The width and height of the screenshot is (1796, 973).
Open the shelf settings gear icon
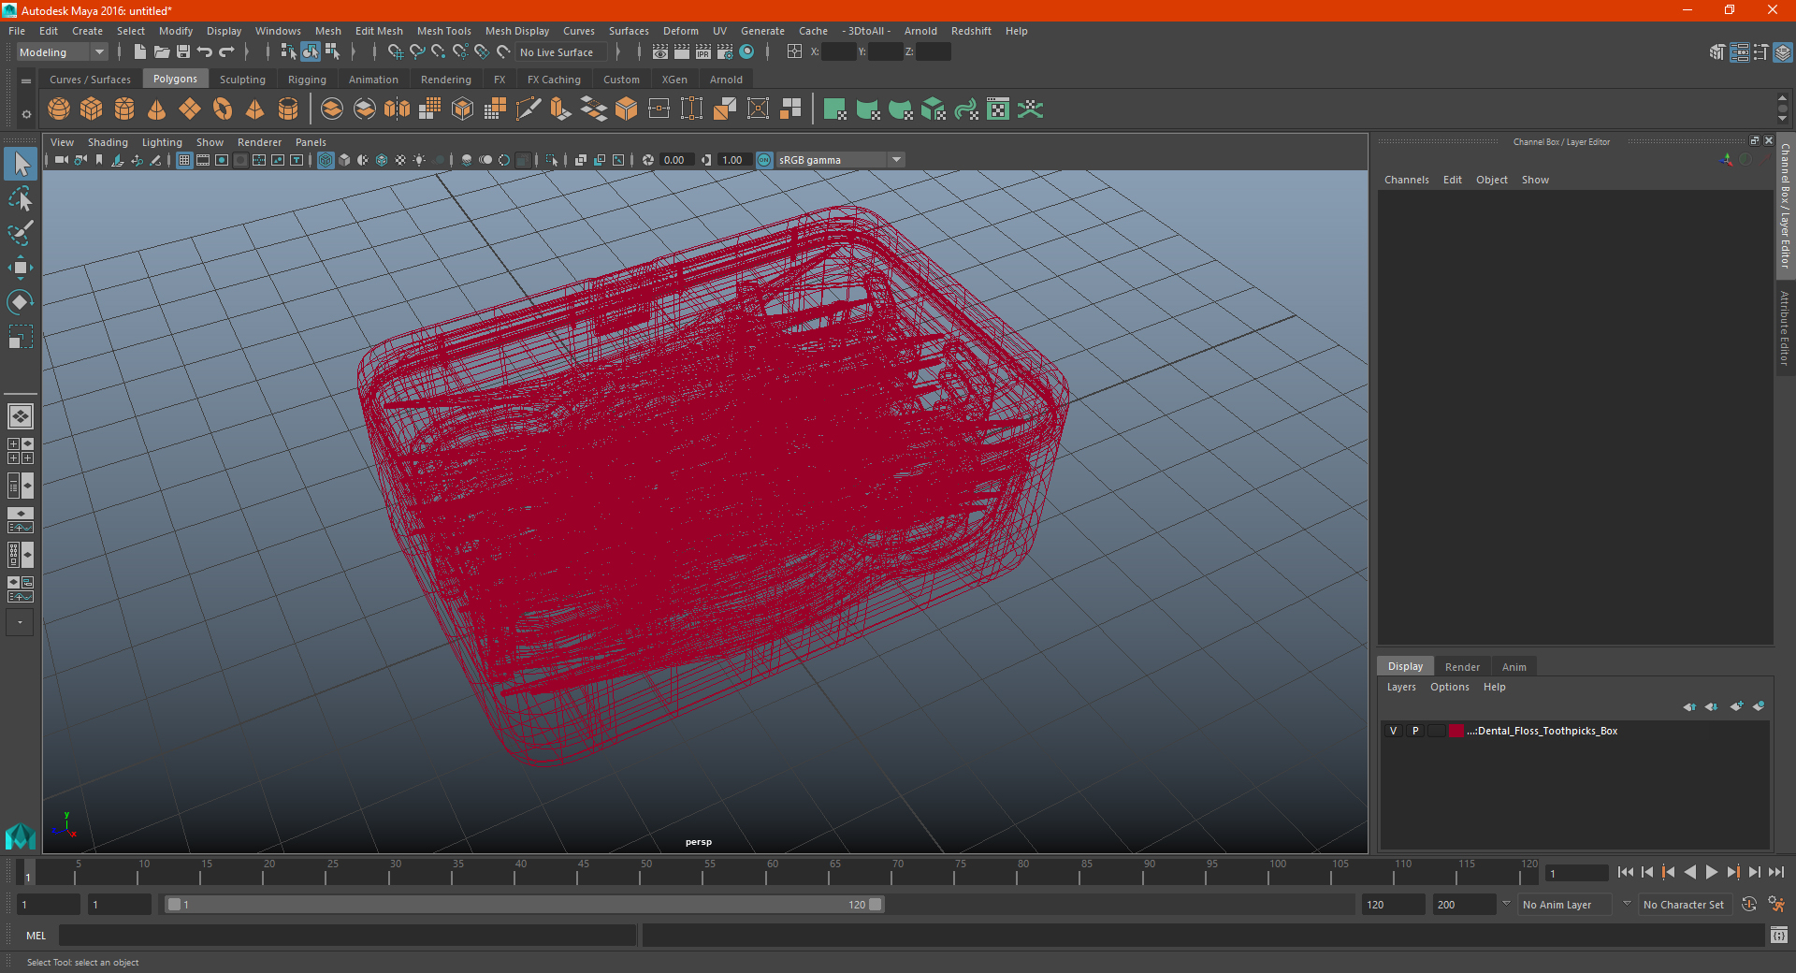click(26, 114)
